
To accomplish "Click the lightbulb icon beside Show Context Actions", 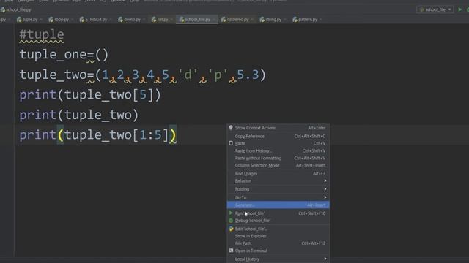I will click(231, 128).
